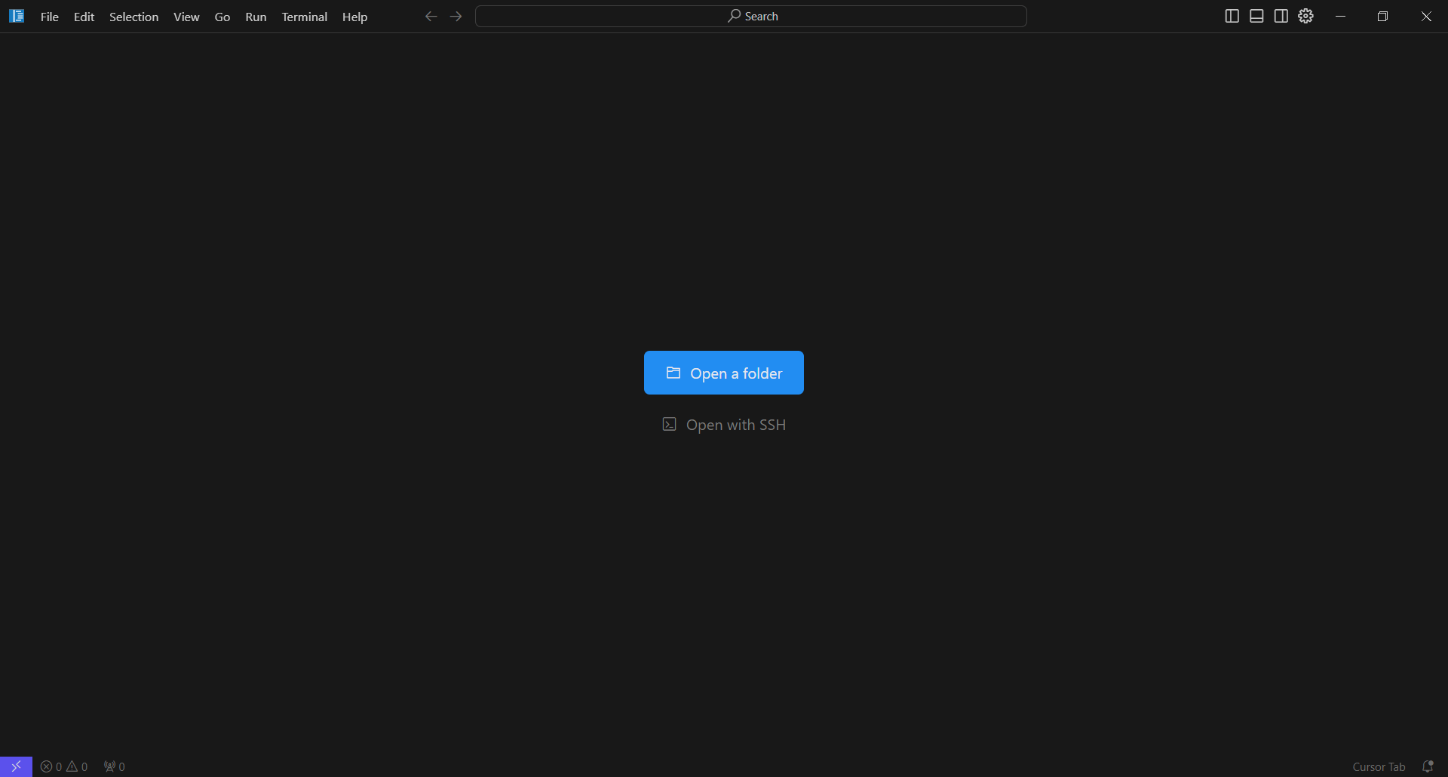
Task: Open settings with the gear icon
Action: [1306, 16]
